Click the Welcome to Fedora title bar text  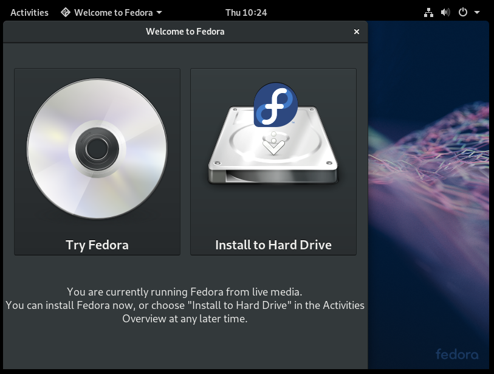click(185, 32)
